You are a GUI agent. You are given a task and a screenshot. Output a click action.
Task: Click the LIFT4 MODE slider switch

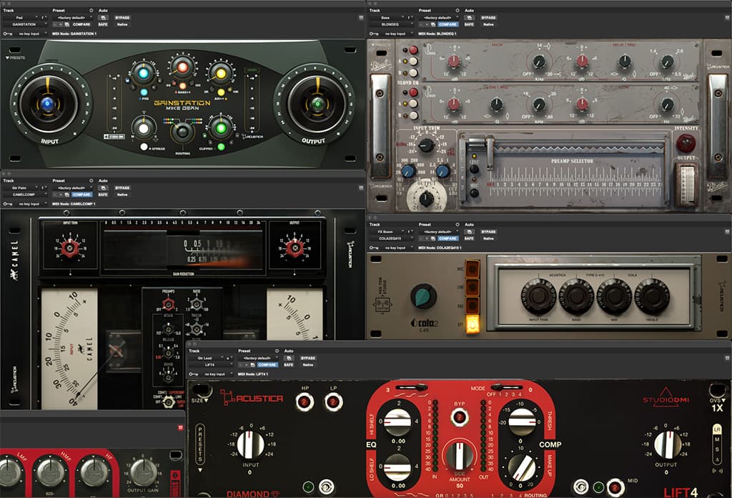coord(505,387)
